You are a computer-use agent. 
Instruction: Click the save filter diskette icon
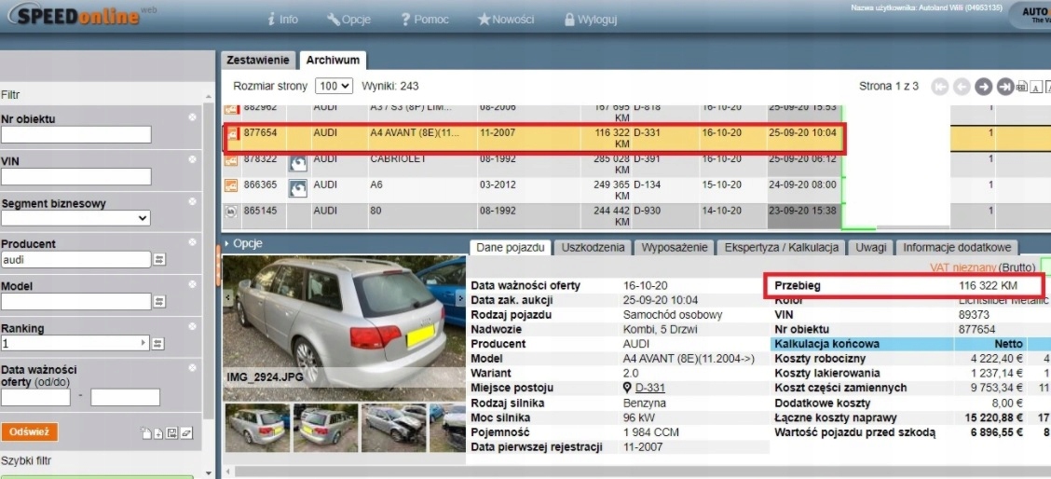tap(172, 433)
